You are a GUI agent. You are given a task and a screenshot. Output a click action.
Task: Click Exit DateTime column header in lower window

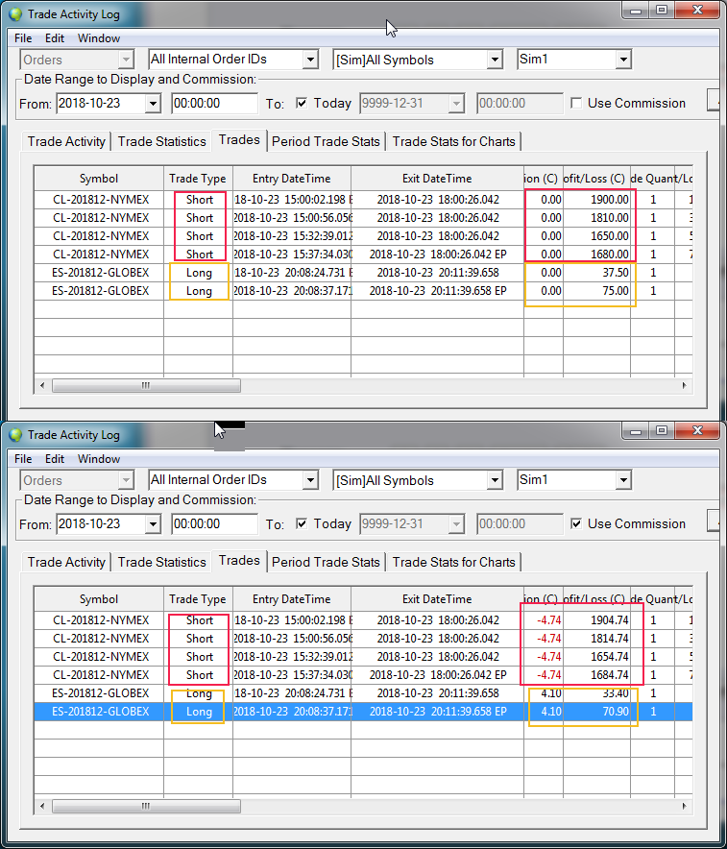pos(437,599)
